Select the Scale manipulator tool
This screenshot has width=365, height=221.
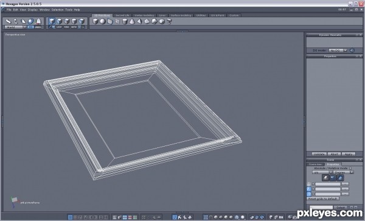pos(23,21)
